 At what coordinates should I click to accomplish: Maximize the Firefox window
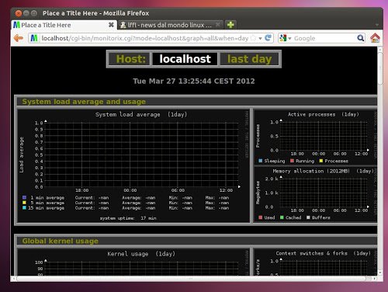pos(34,13)
